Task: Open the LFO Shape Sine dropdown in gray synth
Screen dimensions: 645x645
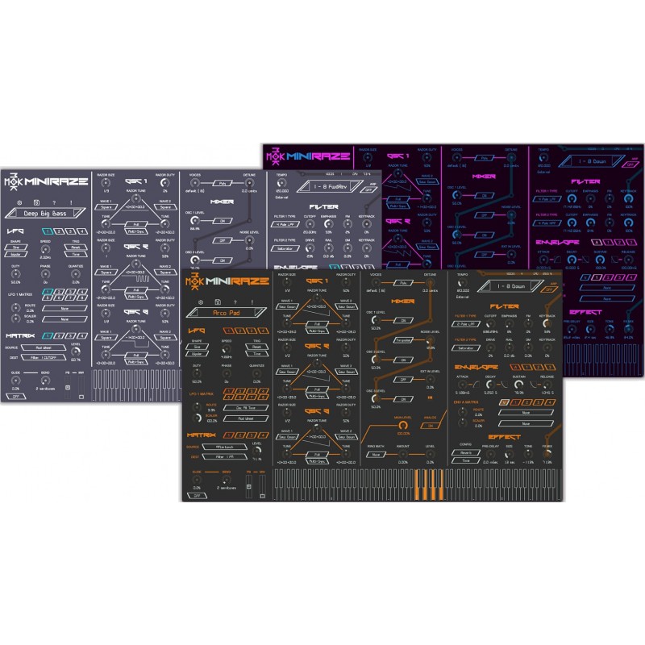Action: point(15,248)
